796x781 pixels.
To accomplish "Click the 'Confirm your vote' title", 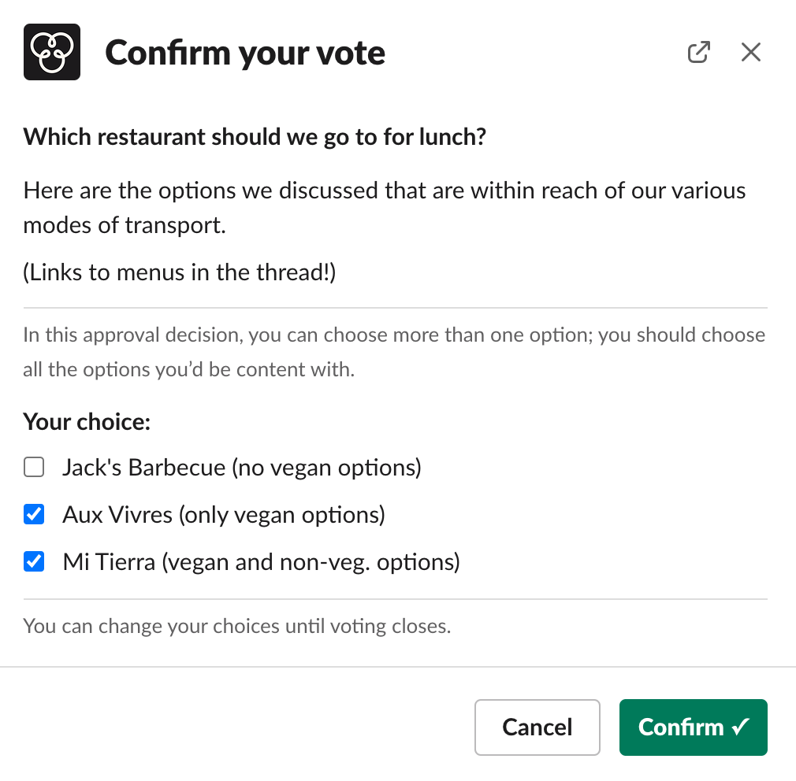I will point(244,51).
